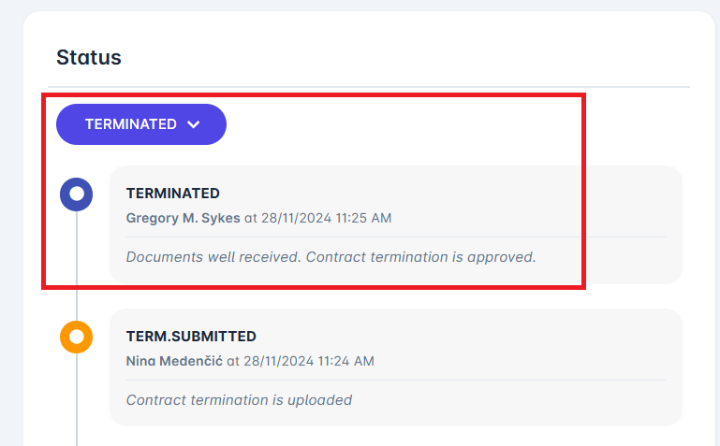Screen dimensions: 720x446
Task: Click the chevron arrow beside TERMINATED
Action: (194, 124)
